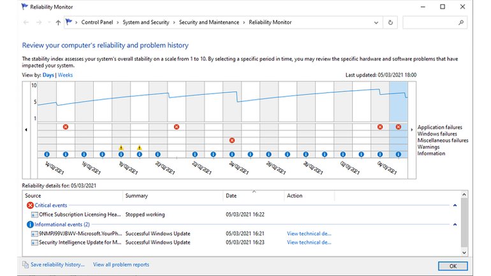Select the information icon for 24/02/2021
Viewport: 491px width, 276px height.
pos(232,155)
